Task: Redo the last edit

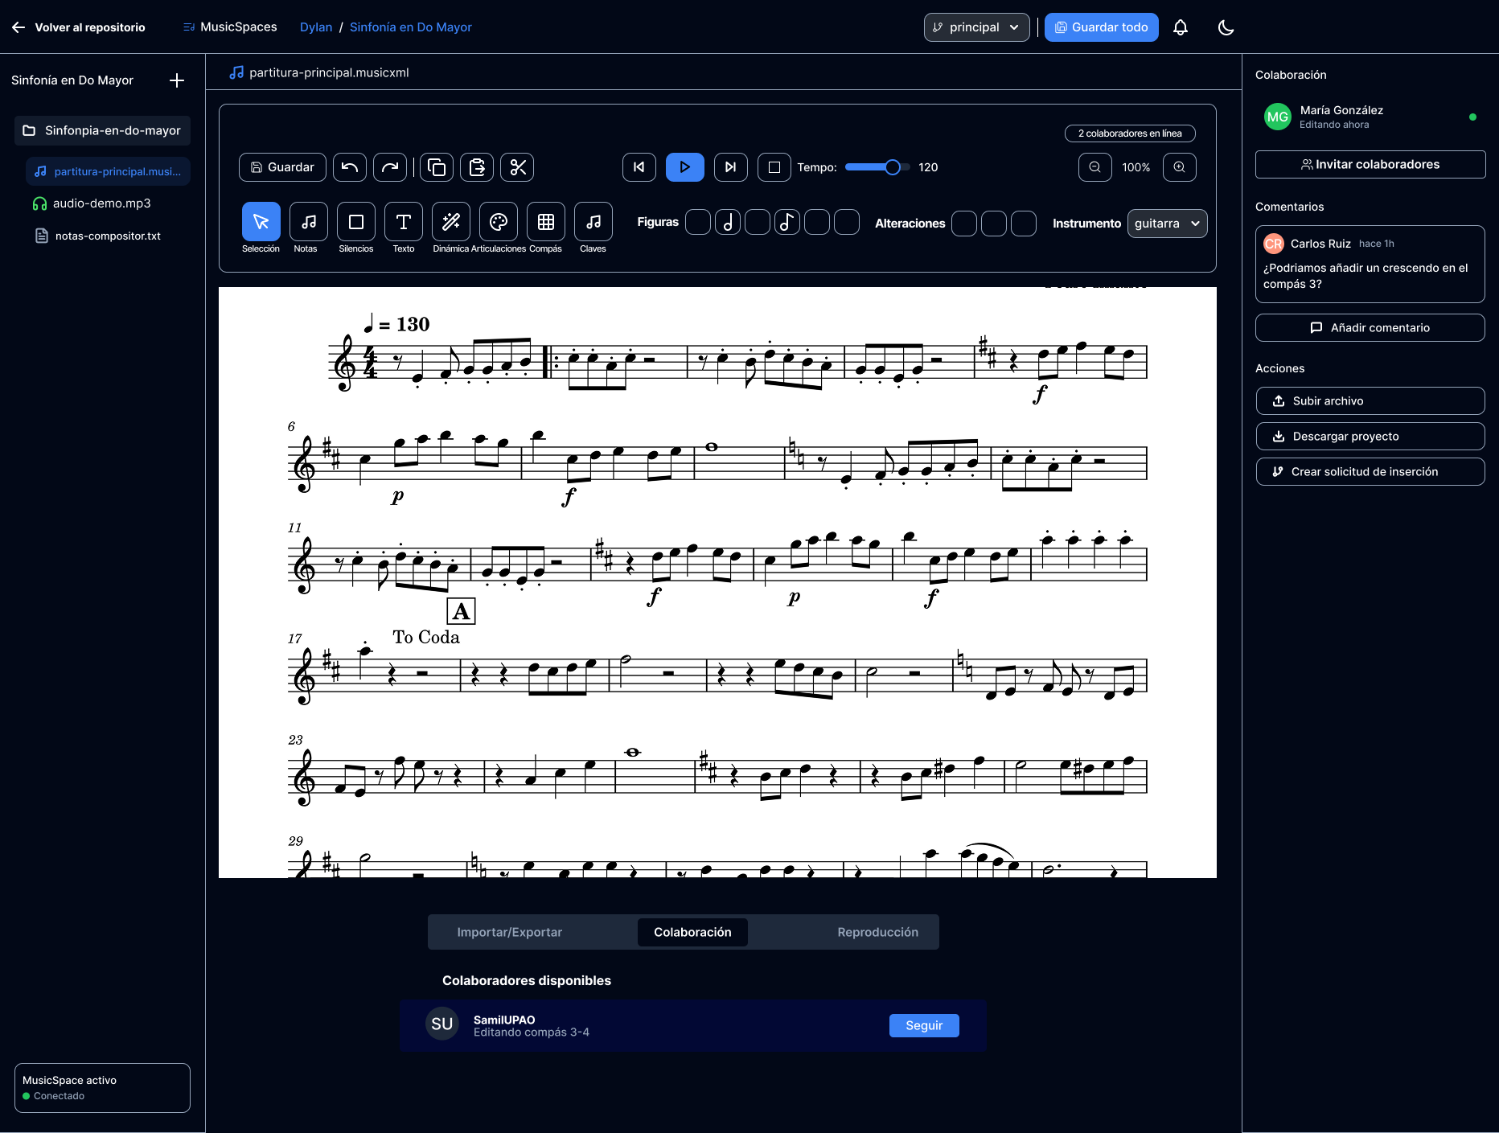Action: pos(390,167)
